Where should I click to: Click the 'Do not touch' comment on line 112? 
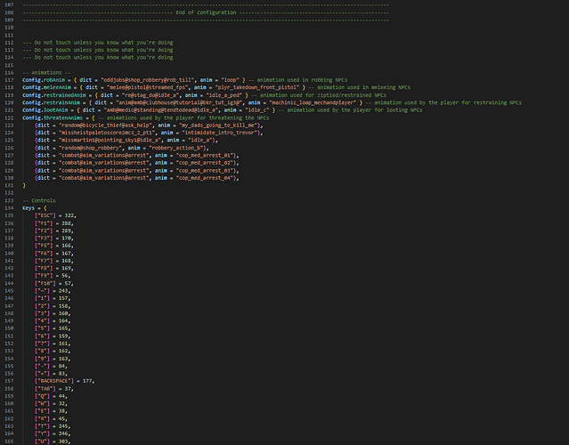point(98,43)
